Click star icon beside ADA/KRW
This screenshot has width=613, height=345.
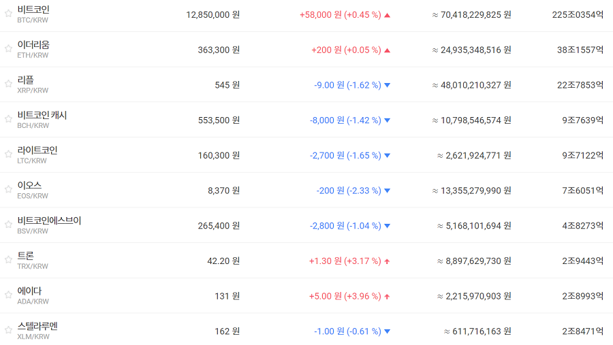click(8, 296)
